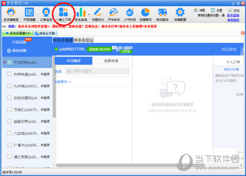Click the 添加店铺 add shop button
The width and height of the screenshot is (246, 176).
pyautogui.click(x=17, y=51)
